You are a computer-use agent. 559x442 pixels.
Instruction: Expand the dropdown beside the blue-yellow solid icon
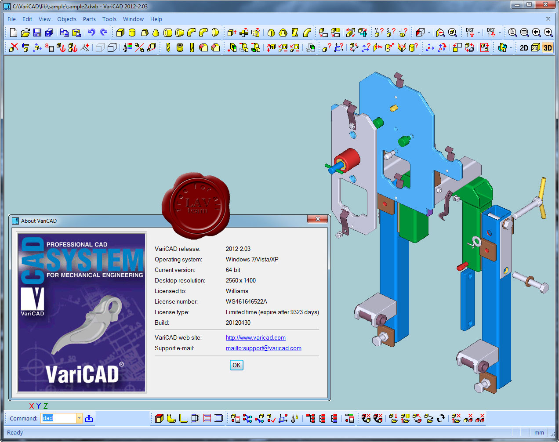coord(511,47)
